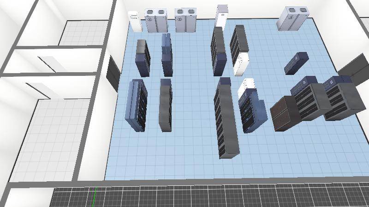Select the twin-fan cooling unit at back right
Image resolution: width=369 pixels, height=207 pixels.
(292, 18)
